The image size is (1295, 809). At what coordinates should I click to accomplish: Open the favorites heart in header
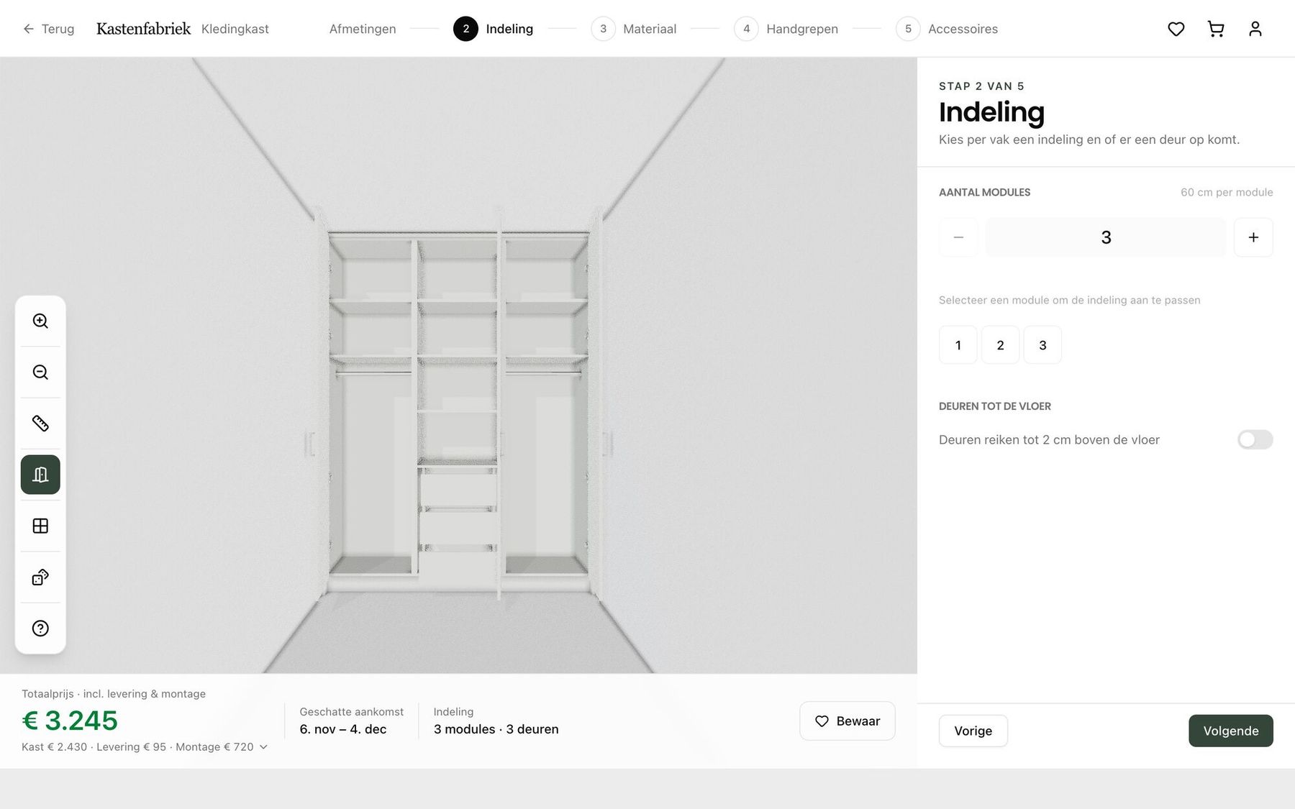click(x=1176, y=29)
